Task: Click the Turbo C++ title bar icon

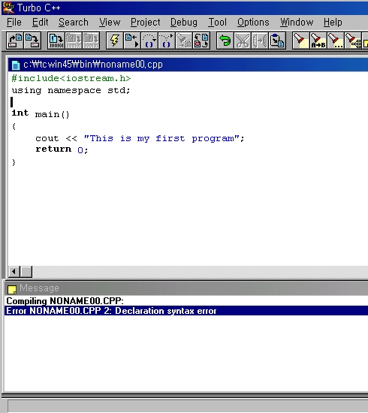Action: pyautogui.click(x=8, y=8)
